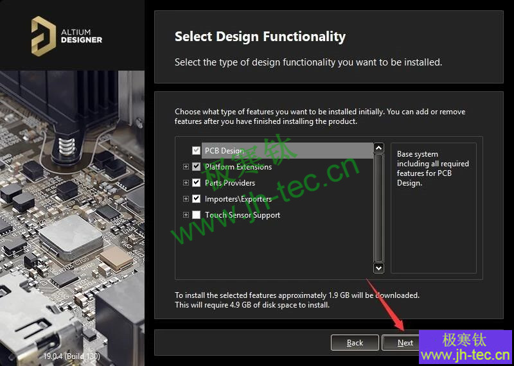Click the 19.0.4 (Build 130) version text

(x=72, y=356)
